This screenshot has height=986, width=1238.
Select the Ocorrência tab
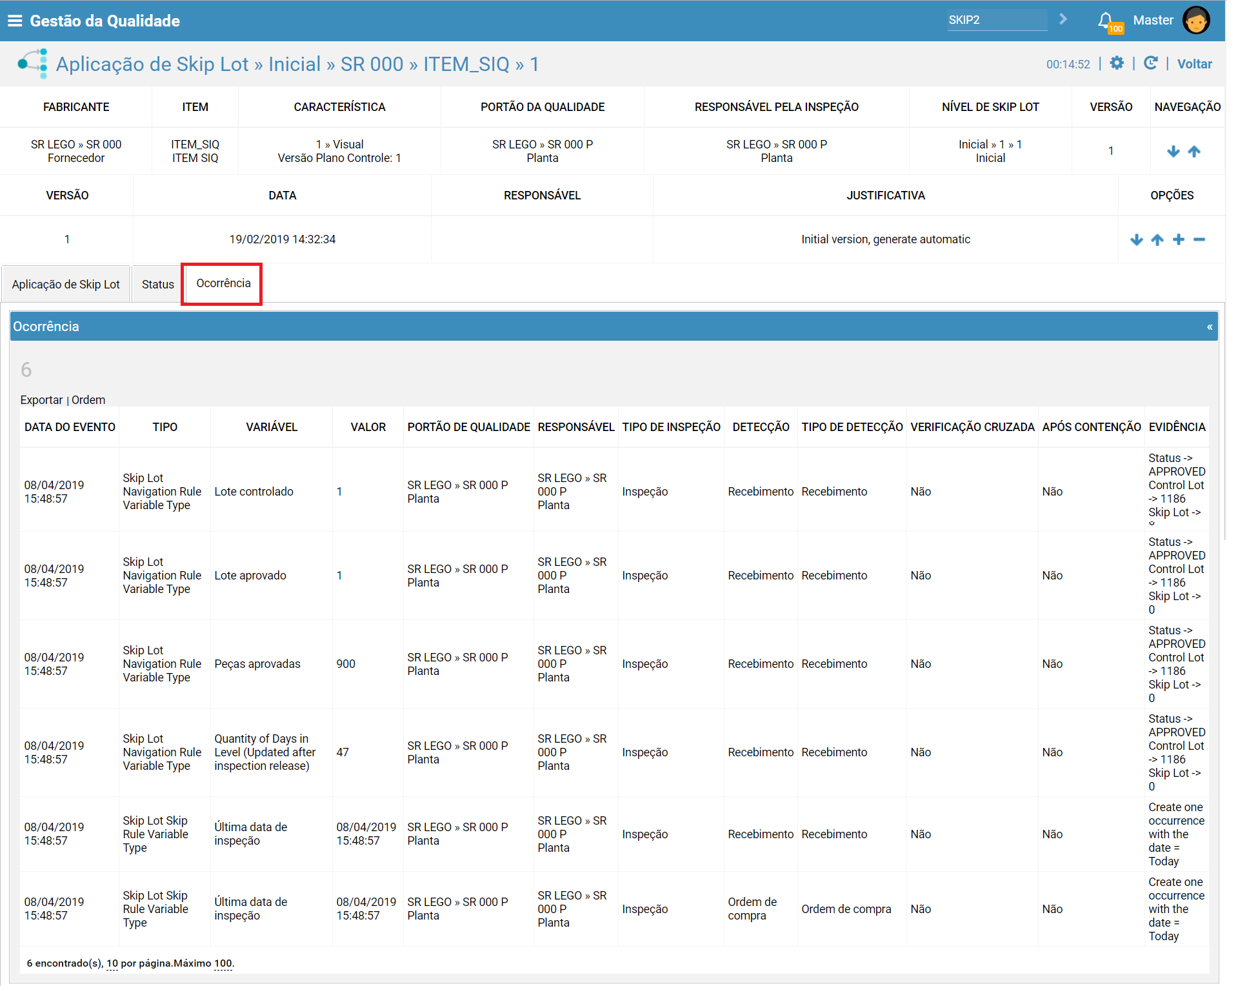tap(223, 284)
